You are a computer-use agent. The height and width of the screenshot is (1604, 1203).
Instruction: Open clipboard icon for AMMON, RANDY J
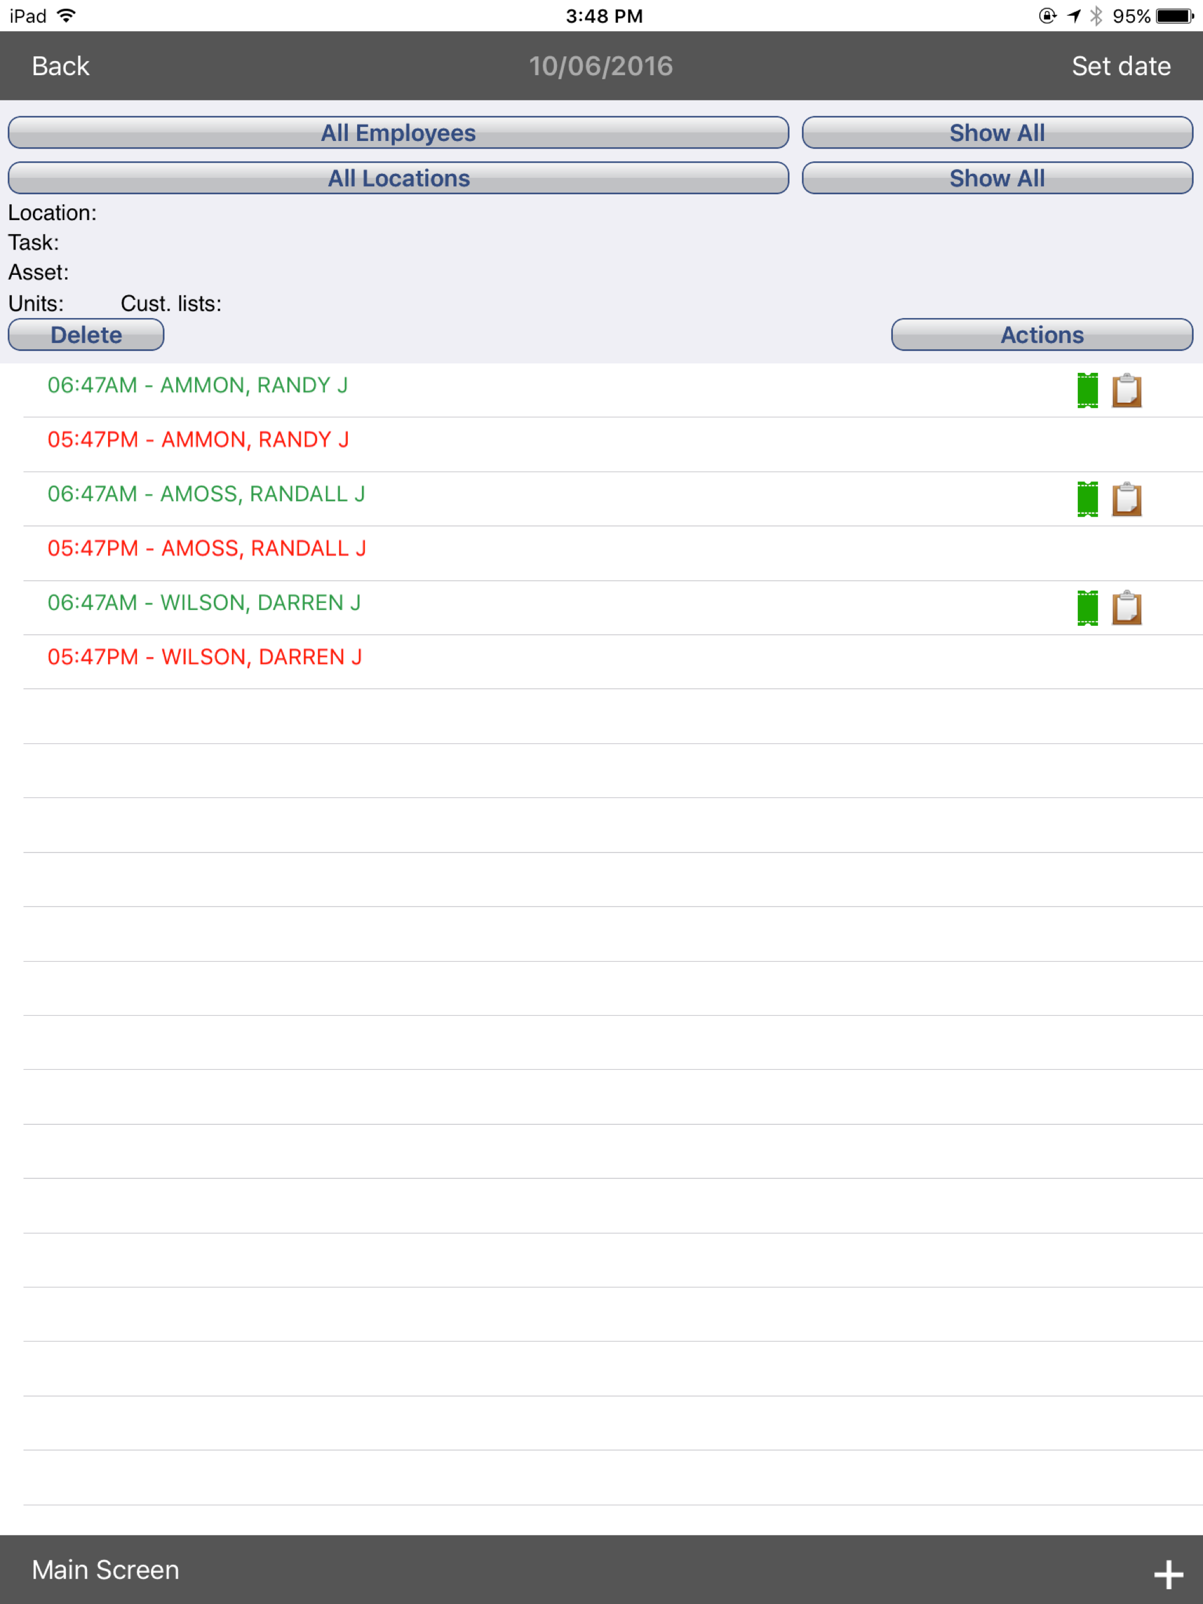click(x=1126, y=391)
